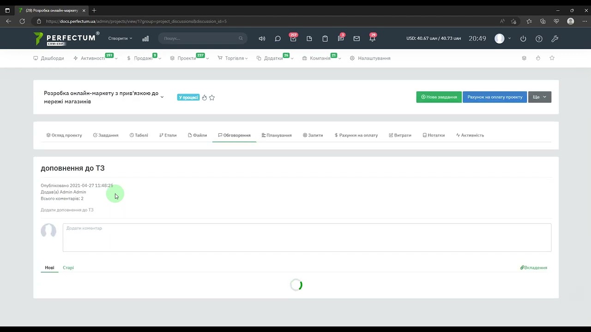Open Налаштування menu item
Viewport: 591px width, 332px height.
point(370,58)
